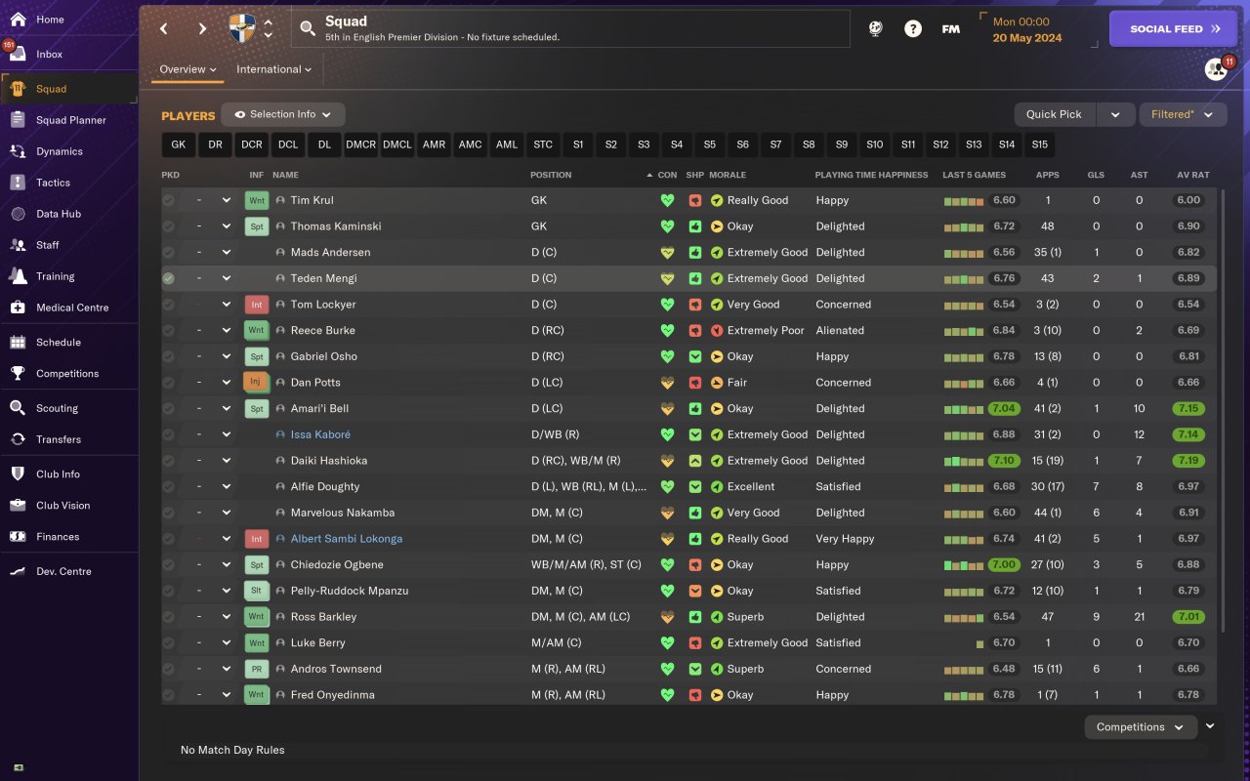This screenshot has height=781, width=1250.
Task: Click the search magnifier icon
Action: click(309, 29)
